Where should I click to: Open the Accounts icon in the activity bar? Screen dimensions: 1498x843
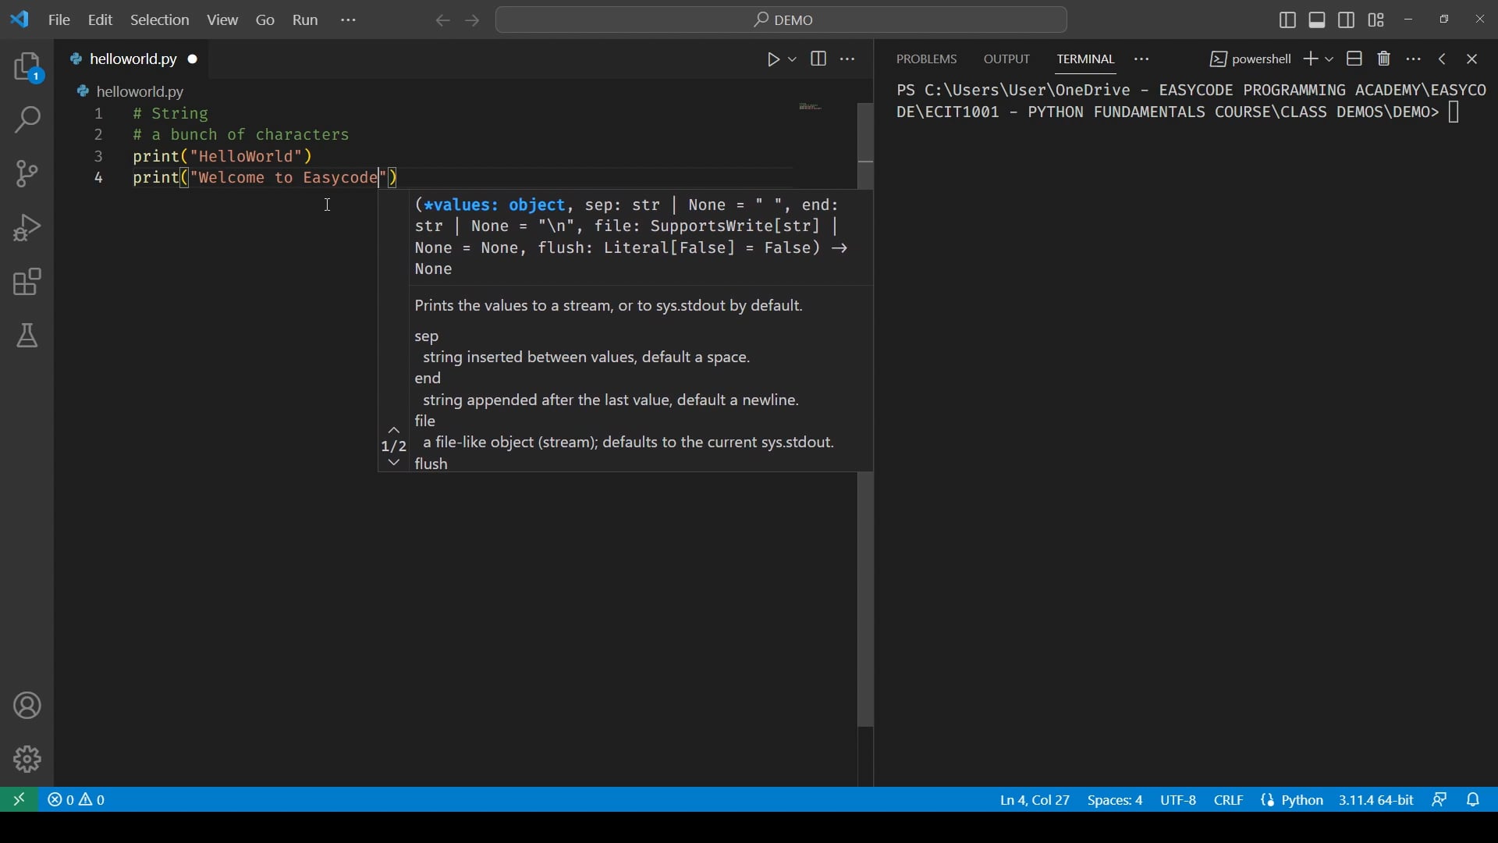coord(28,705)
